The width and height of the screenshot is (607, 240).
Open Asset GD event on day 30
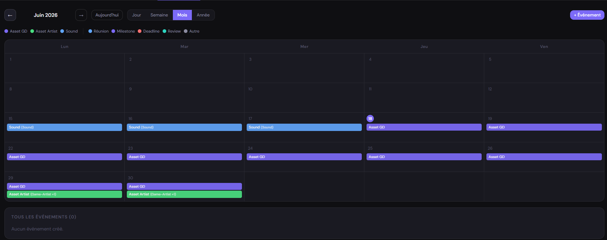tap(184, 187)
